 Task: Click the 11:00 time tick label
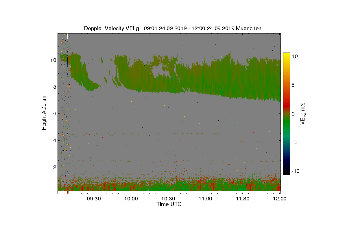pyautogui.click(x=205, y=199)
